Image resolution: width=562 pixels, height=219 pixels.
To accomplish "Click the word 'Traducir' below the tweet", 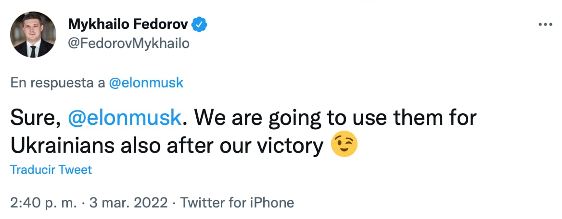I will pyautogui.click(x=33, y=170).
